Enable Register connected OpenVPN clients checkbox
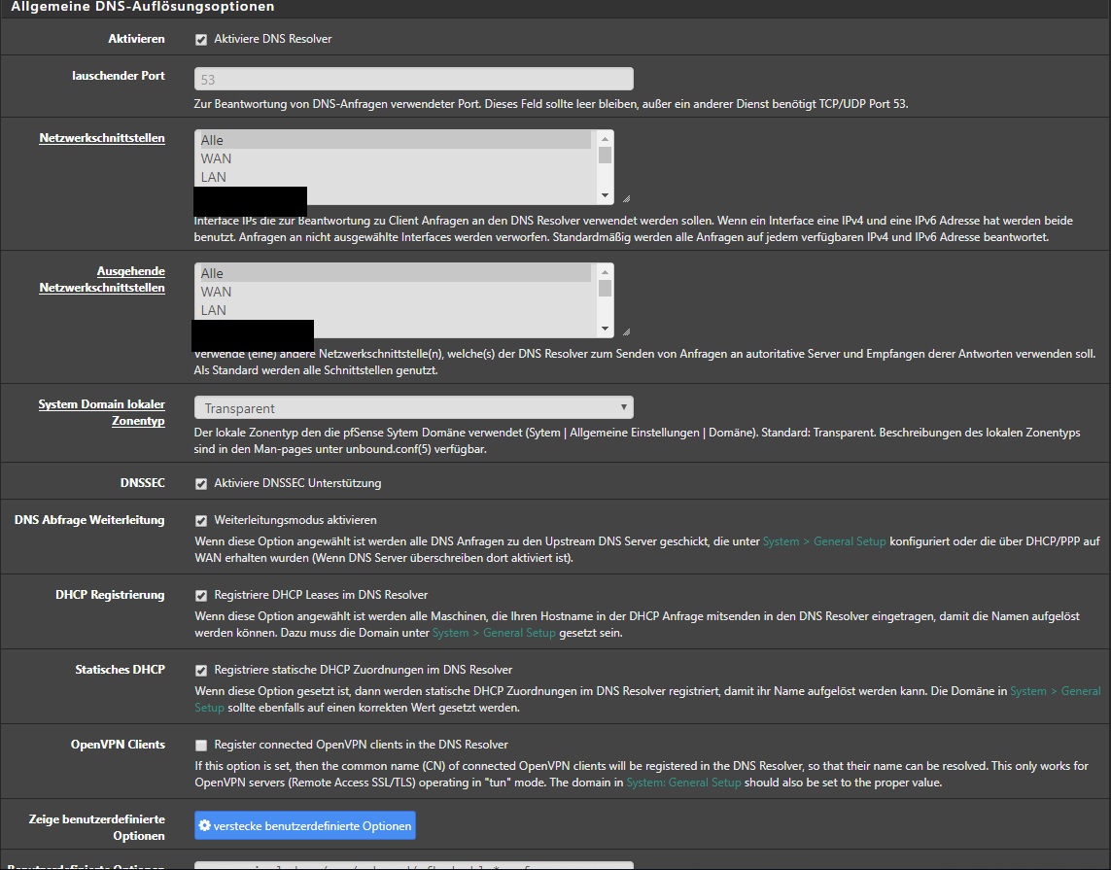The height and width of the screenshot is (870, 1111). [x=201, y=746]
